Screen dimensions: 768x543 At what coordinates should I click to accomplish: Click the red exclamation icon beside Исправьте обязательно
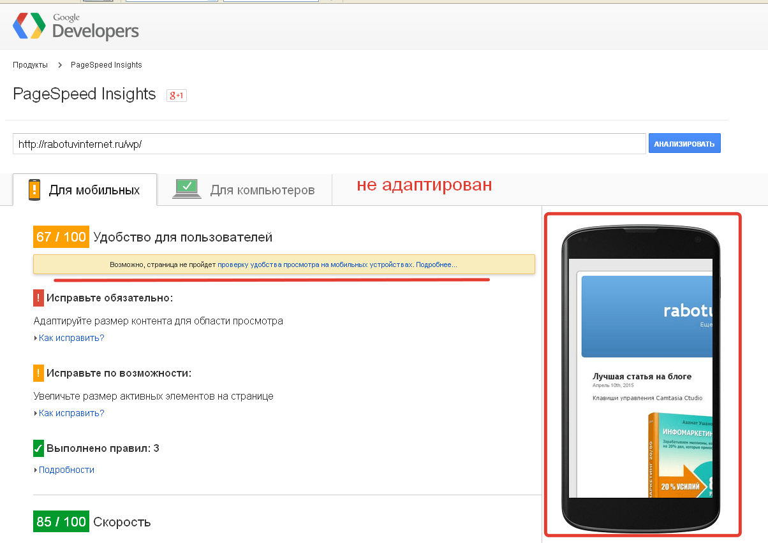(38, 298)
